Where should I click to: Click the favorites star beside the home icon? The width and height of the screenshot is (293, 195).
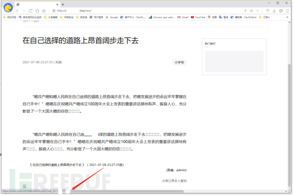(x=44, y=11)
